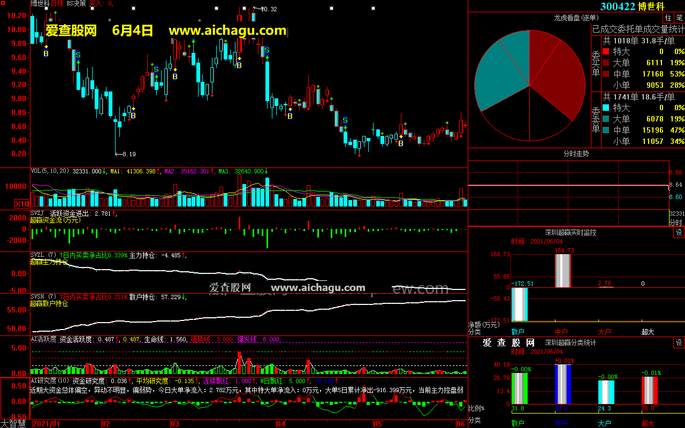The width and height of the screenshot is (685, 428).
Task: Click the SVZJ indicator label
Action: (x=37, y=213)
